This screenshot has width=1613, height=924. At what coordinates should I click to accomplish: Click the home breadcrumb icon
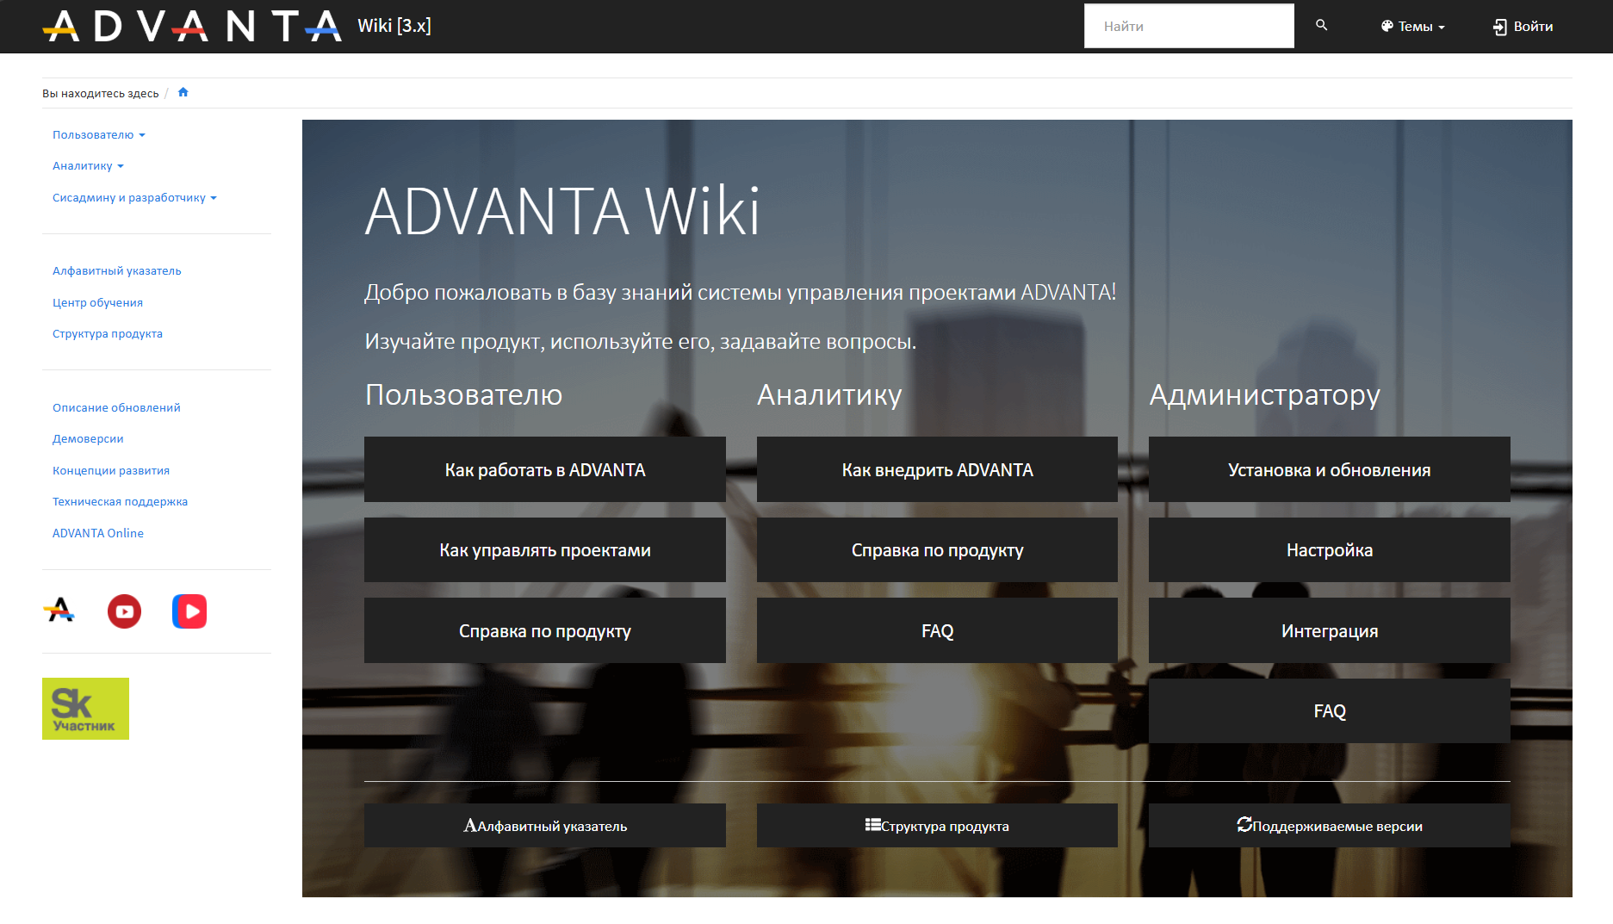click(183, 93)
